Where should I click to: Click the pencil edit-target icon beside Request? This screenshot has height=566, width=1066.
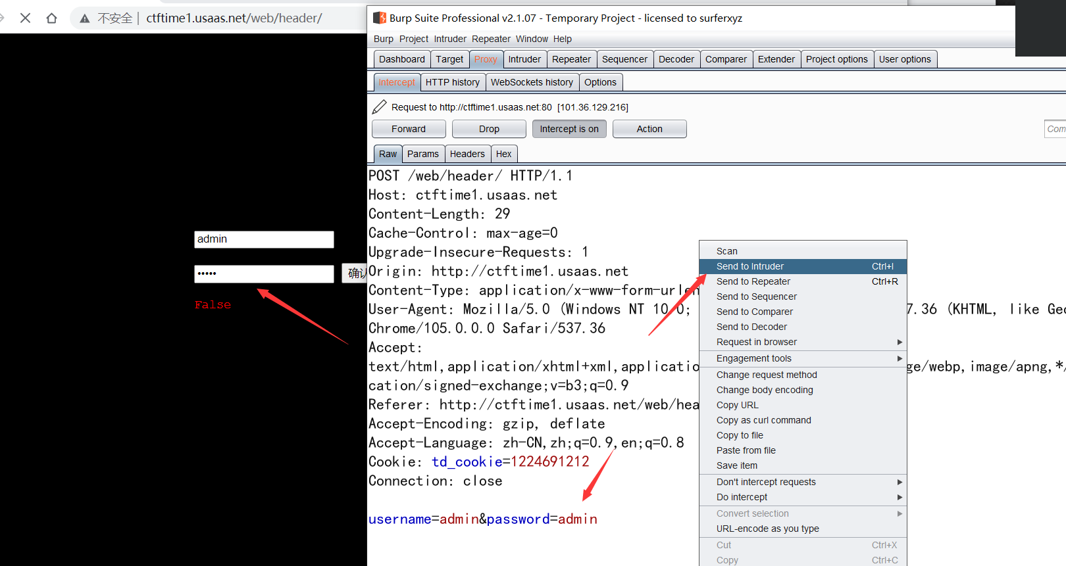coord(380,106)
